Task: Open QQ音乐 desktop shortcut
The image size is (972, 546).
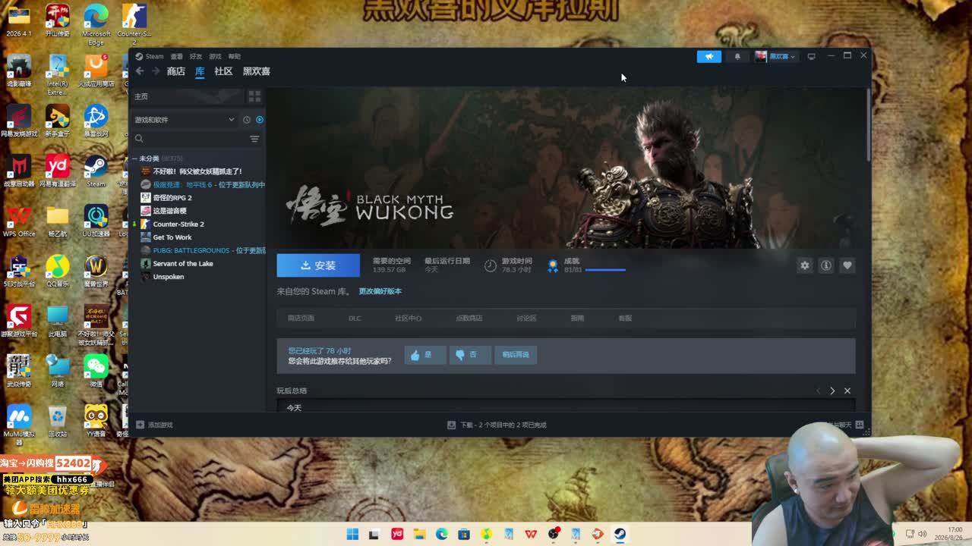Action: pyautogui.click(x=57, y=271)
